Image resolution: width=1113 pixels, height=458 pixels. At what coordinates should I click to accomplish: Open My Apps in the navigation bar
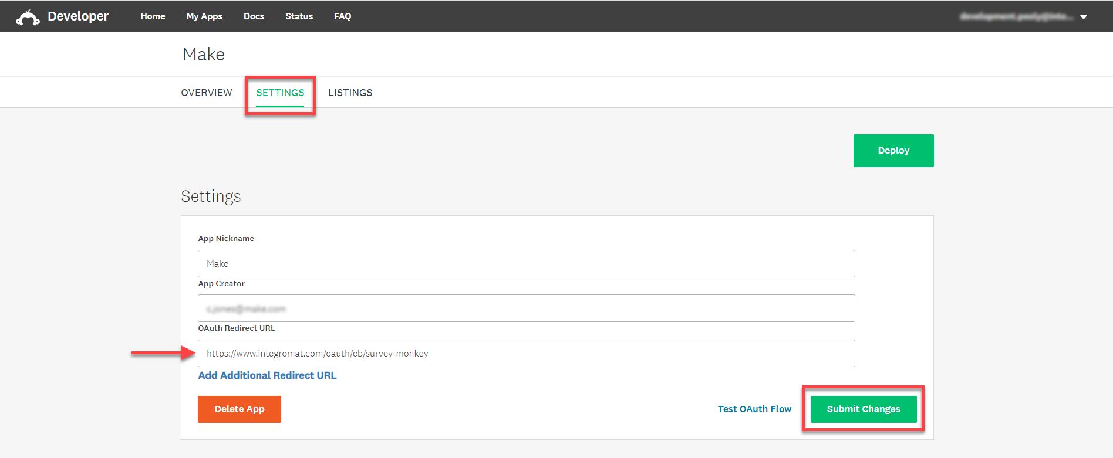pos(204,16)
